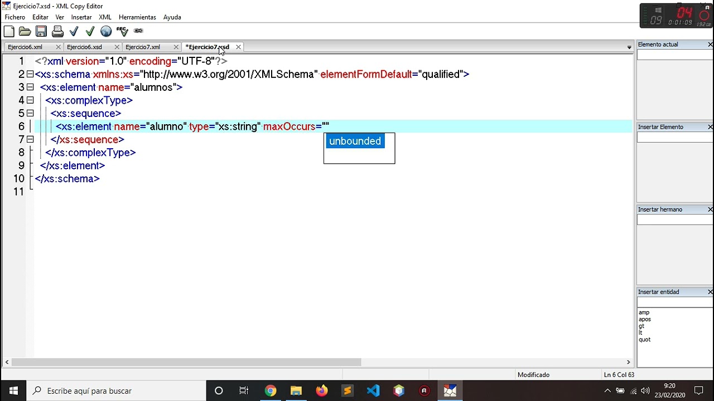Switch to the Ejercicio6.xsd tab

[x=84, y=47]
